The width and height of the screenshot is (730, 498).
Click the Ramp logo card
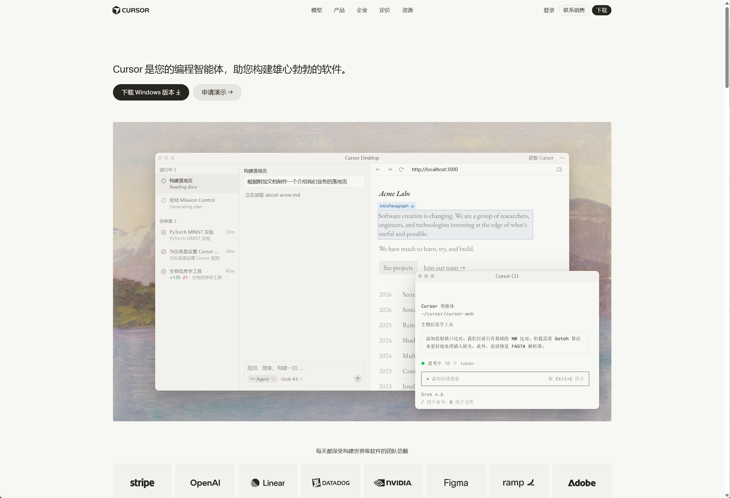pos(519,481)
